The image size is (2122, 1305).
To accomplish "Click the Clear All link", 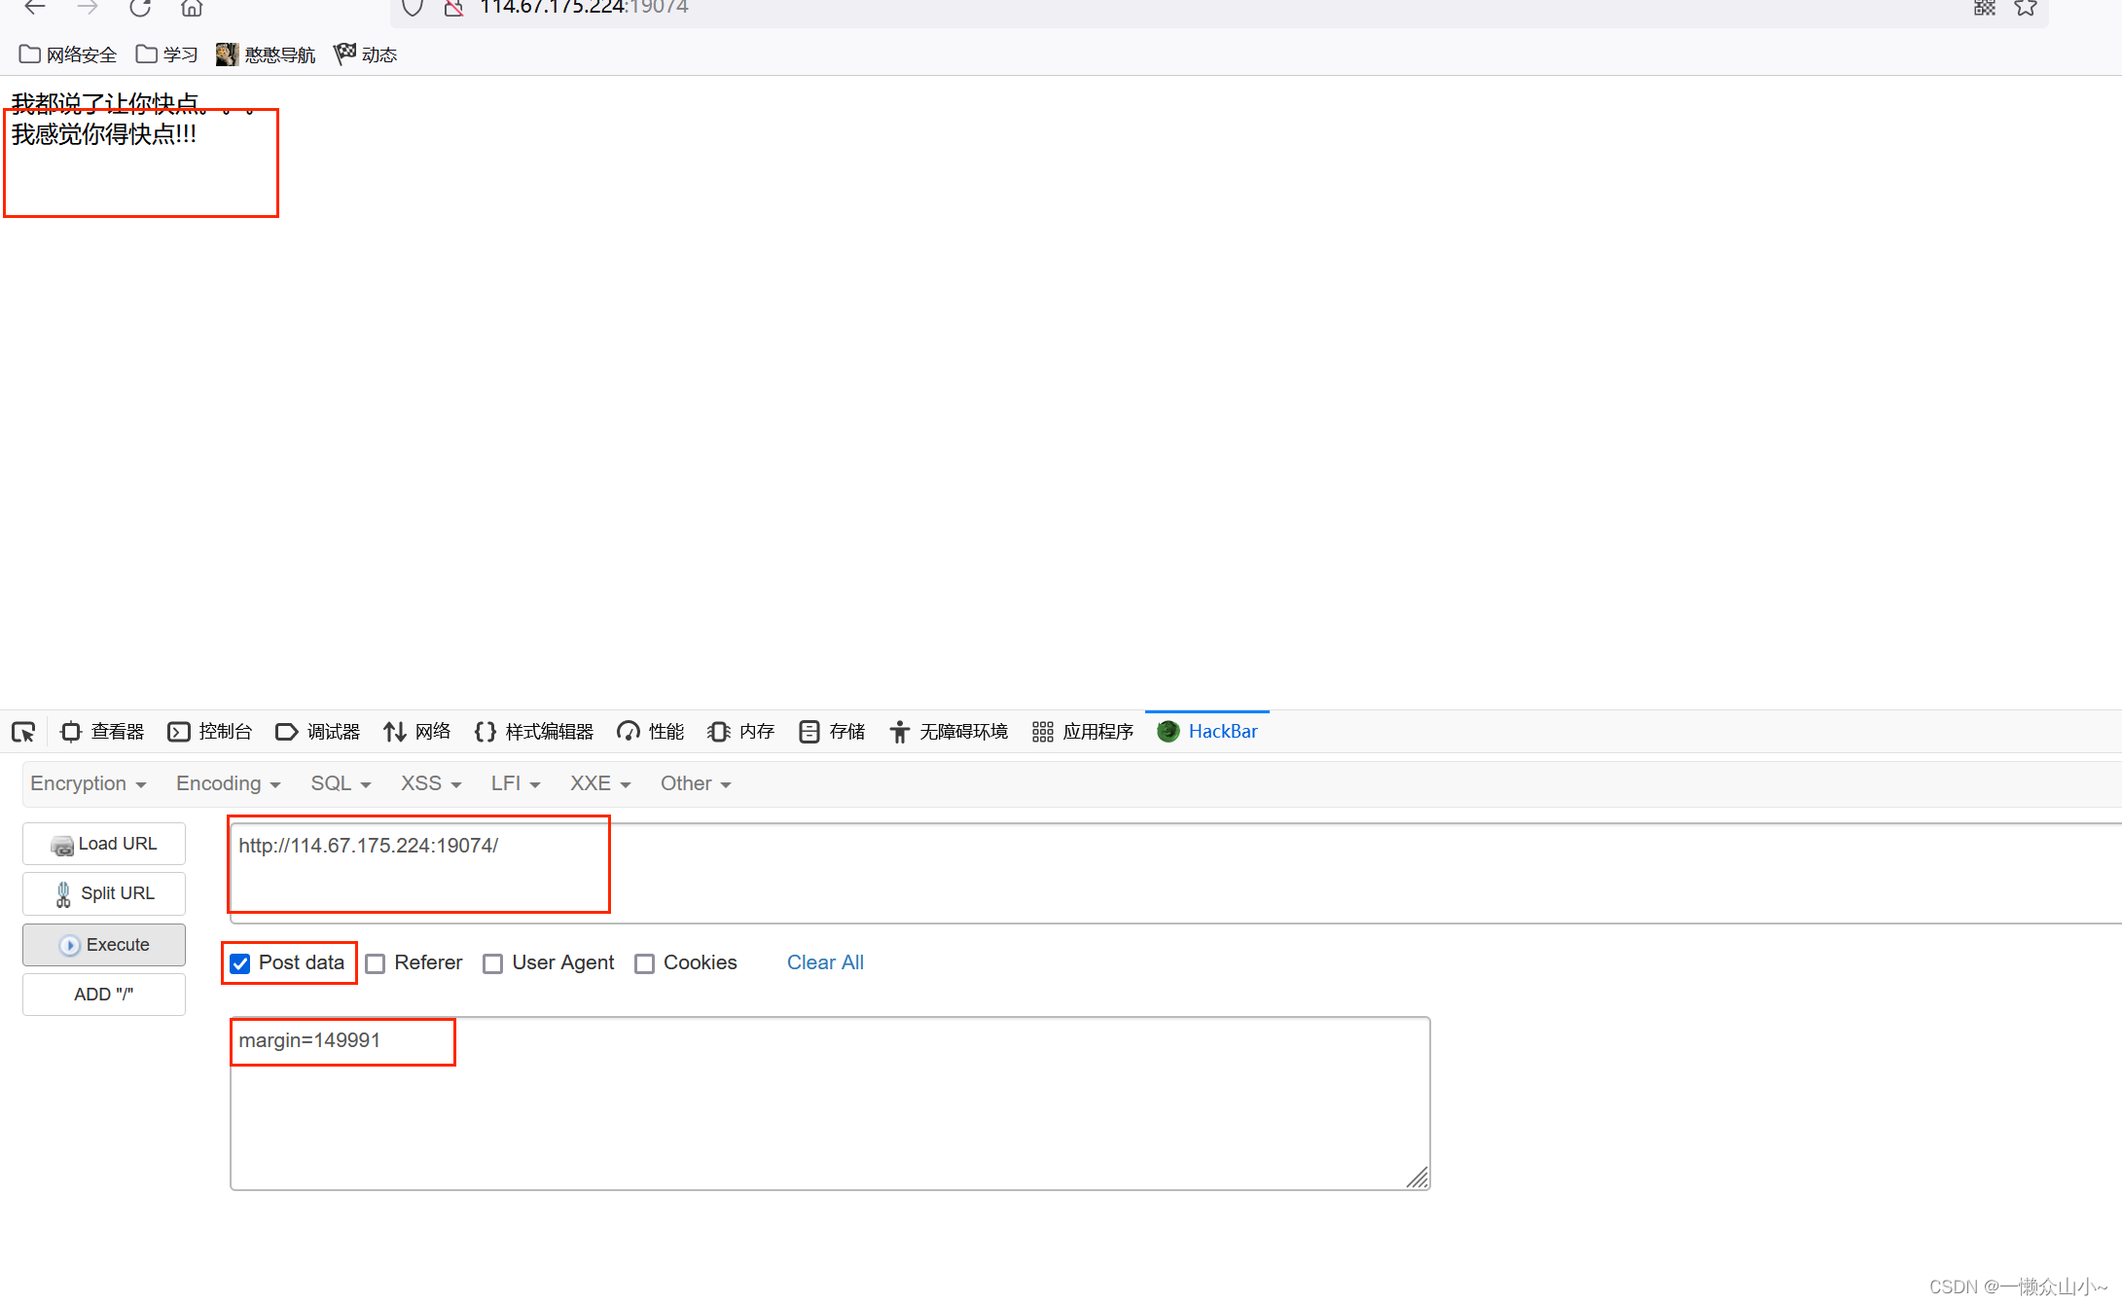I will (824, 962).
